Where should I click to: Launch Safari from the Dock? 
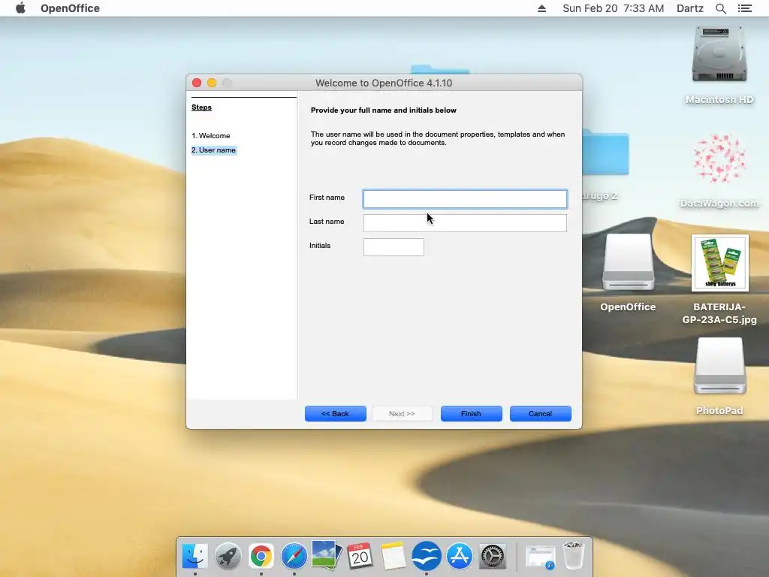[294, 556]
